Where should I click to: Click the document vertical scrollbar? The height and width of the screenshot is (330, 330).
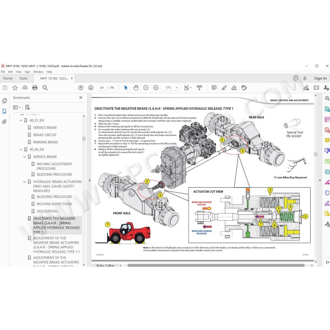tap(315, 154)
